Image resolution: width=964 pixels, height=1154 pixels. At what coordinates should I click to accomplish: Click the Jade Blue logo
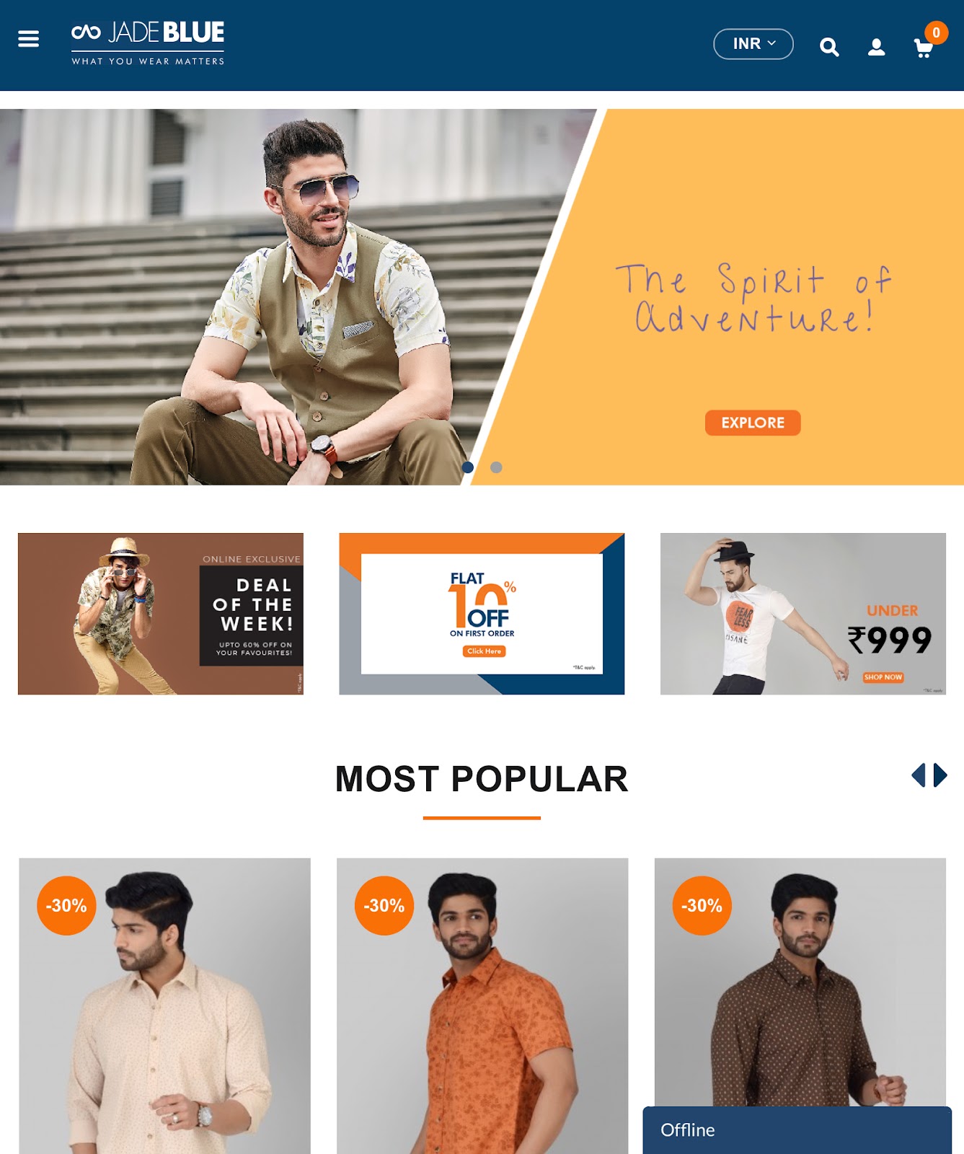pos(148,43)
